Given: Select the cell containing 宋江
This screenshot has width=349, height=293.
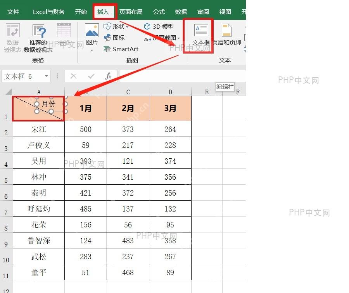Looking at the screenshot, I should coord(39,129).
